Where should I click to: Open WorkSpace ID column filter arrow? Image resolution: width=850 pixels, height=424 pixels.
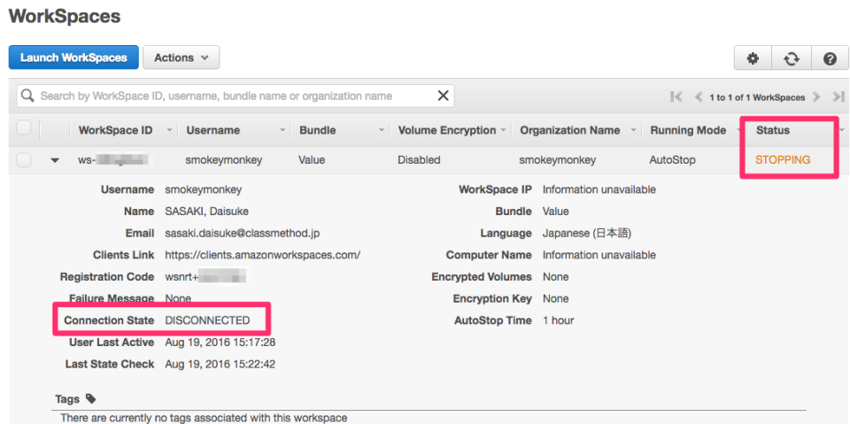click(x=169, y=131)
